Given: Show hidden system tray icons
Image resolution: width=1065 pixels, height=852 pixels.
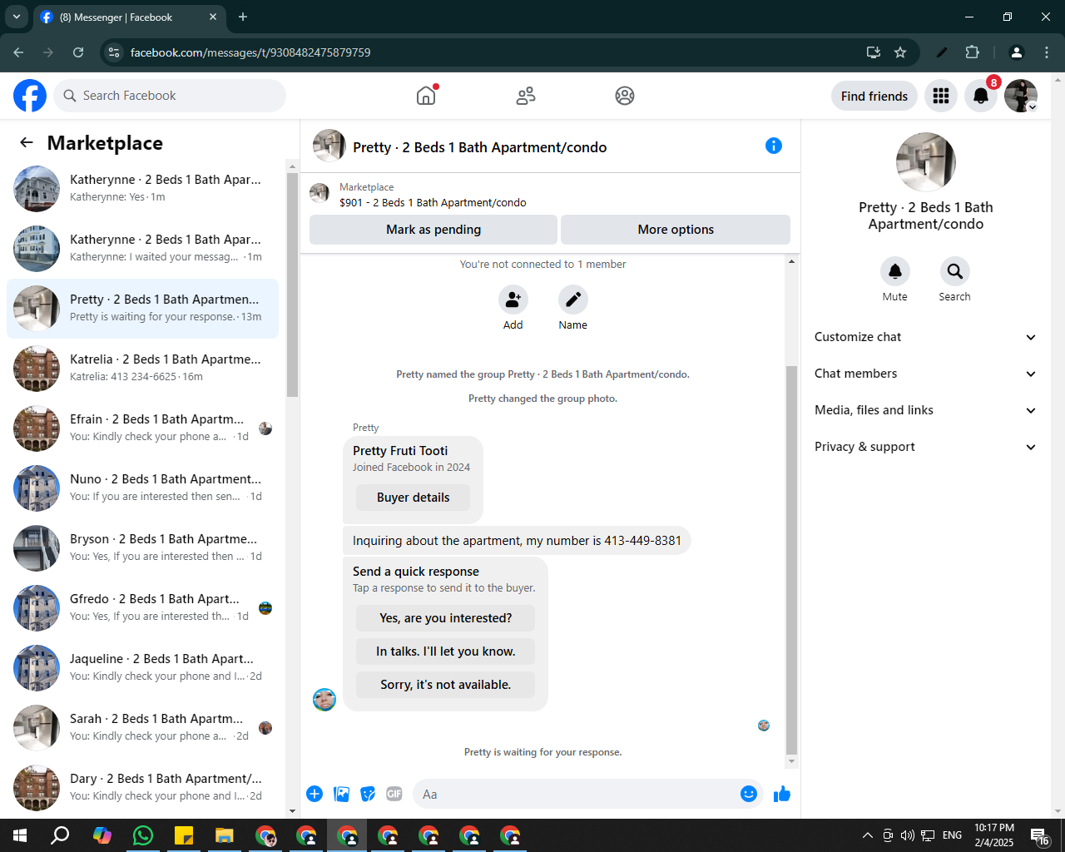Looking at the screenshot, I should [867, 835].
